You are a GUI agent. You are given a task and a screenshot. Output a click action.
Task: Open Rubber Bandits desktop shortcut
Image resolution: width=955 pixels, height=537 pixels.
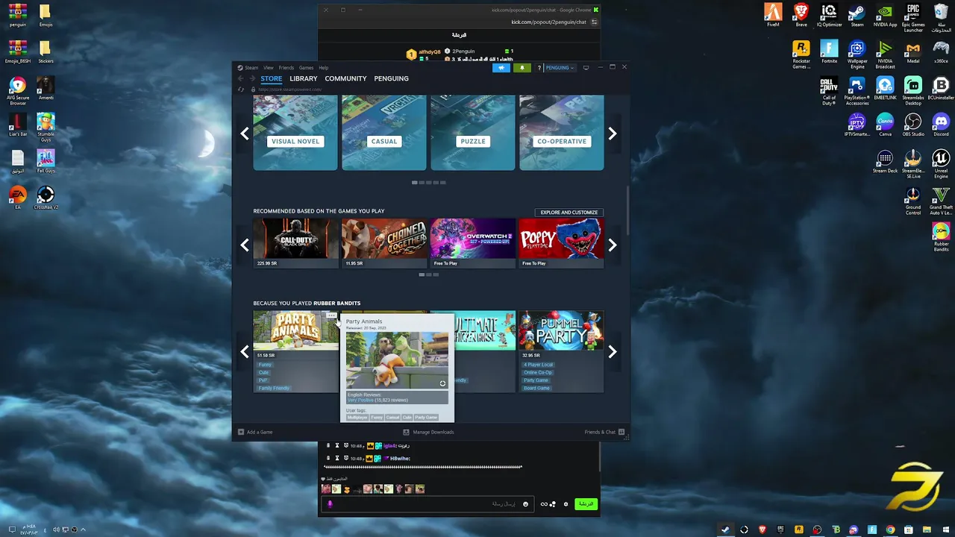[x=941, y=237]
